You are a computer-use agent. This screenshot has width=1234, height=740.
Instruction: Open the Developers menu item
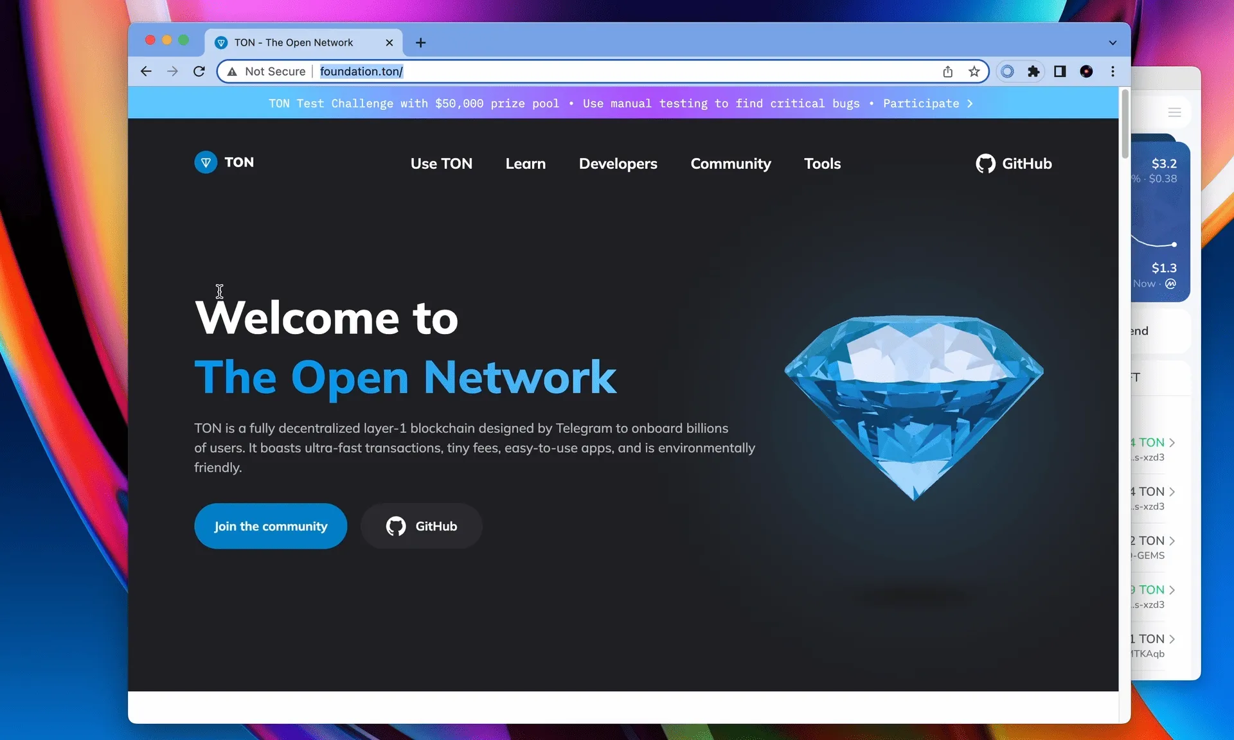tap(618, 164)
